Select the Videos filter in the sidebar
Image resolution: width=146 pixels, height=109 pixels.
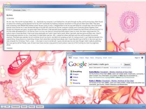(75, 77)
